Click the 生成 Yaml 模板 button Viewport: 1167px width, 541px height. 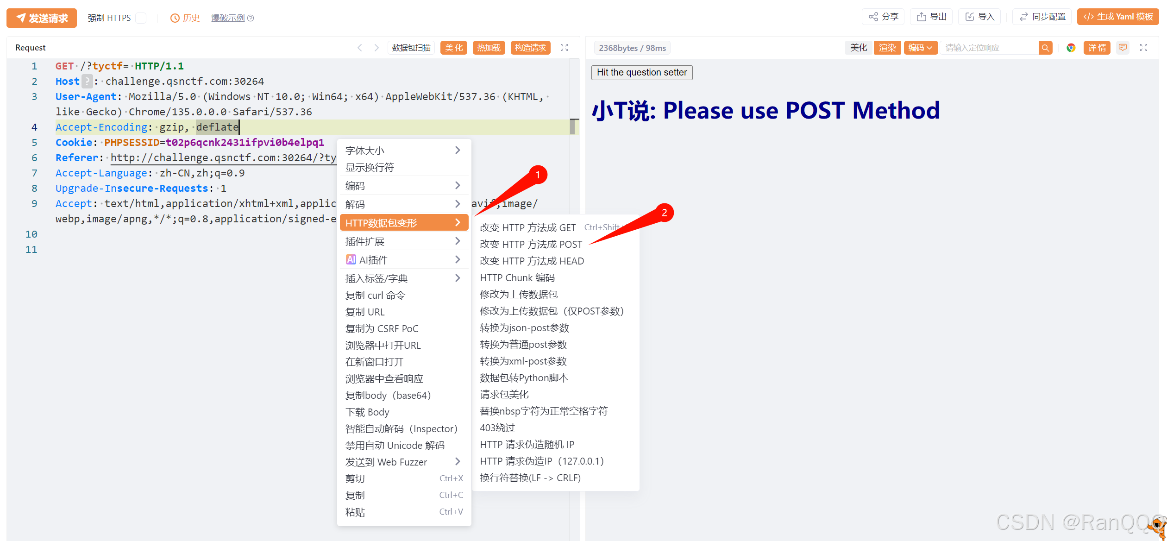point(1118,17)
